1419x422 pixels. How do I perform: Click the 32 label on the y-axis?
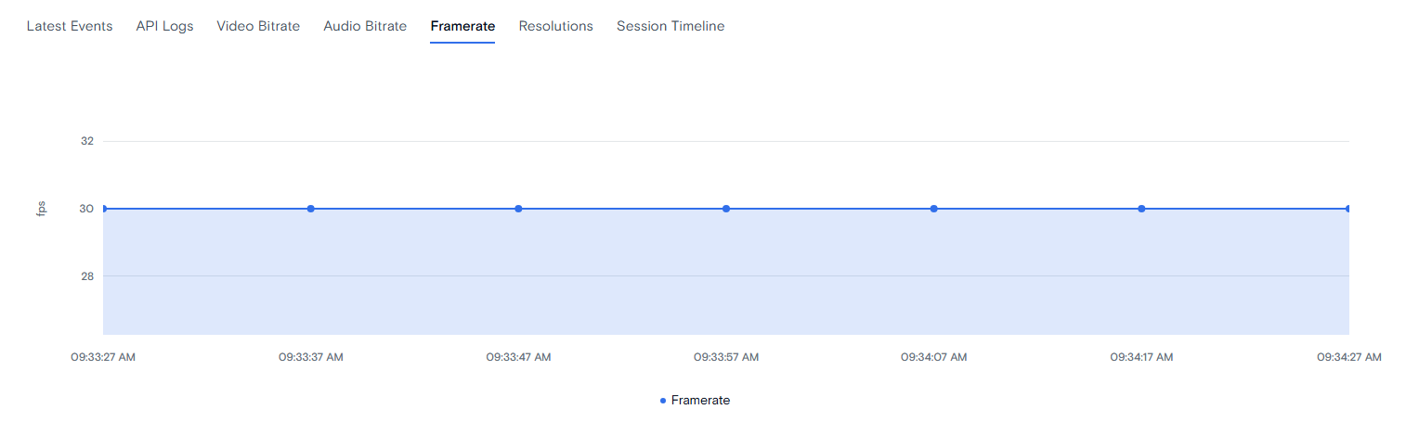click(87, 141)
